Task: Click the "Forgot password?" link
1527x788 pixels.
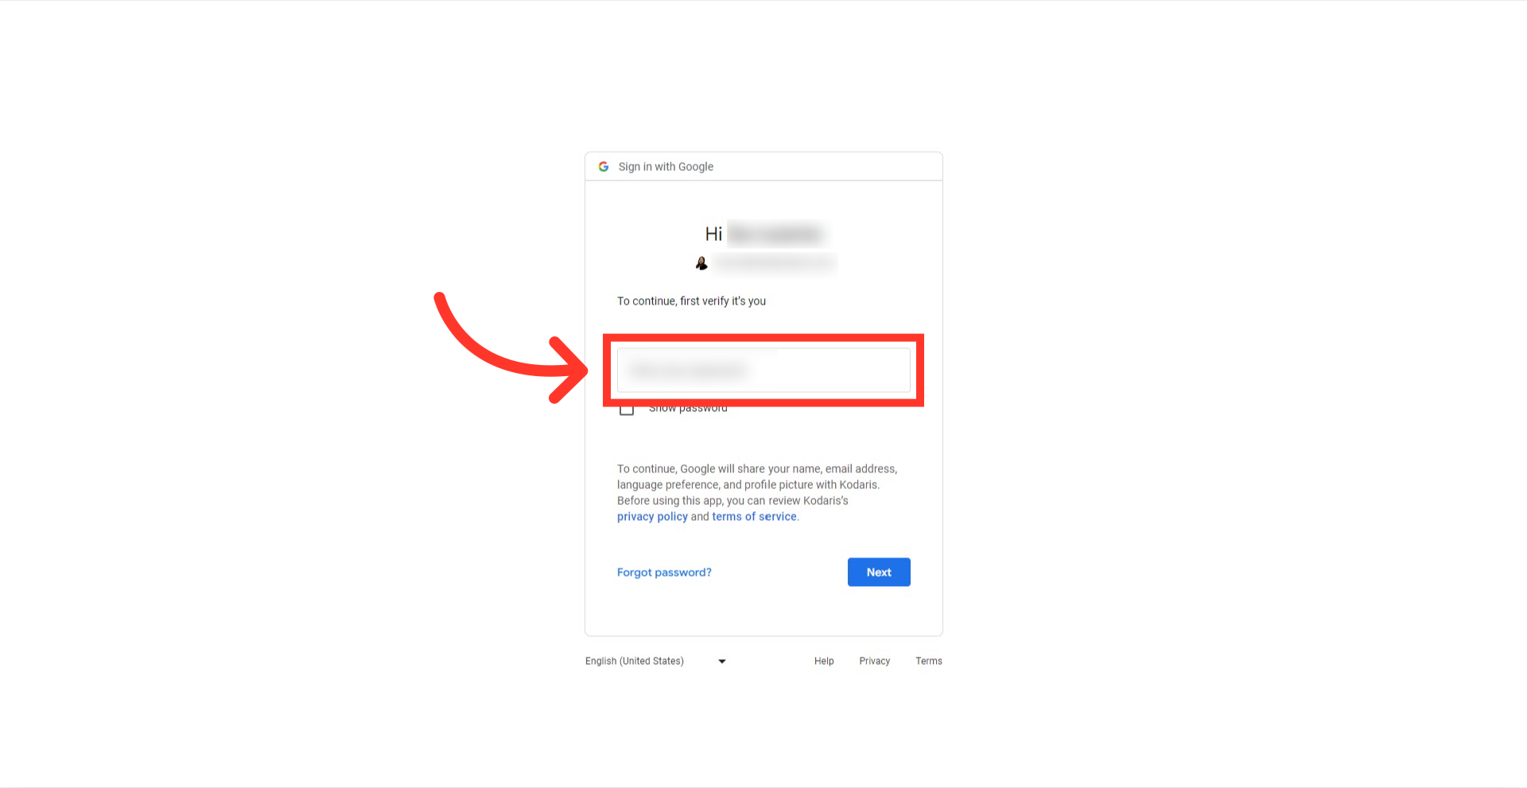Action: 664,573
